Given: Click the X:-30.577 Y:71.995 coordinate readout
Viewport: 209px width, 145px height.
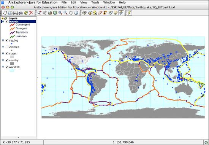Looking at the screenshot, I should point(16,142).
